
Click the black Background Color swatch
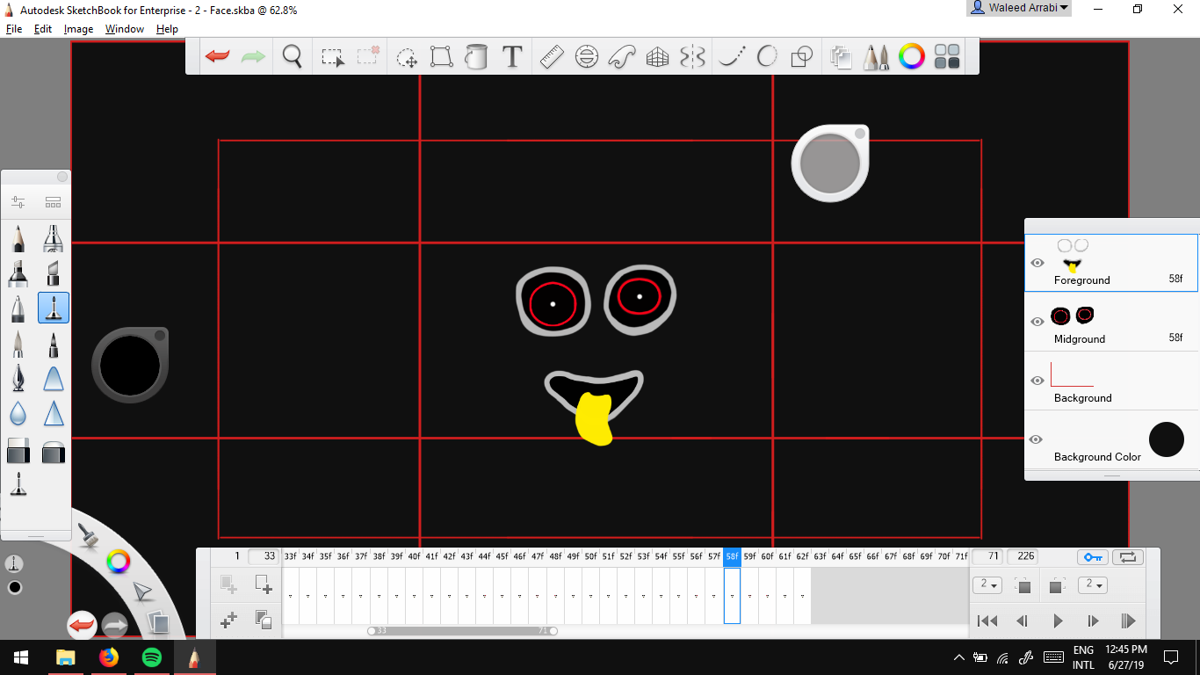pyautogui.click(x=1167, y=439)
